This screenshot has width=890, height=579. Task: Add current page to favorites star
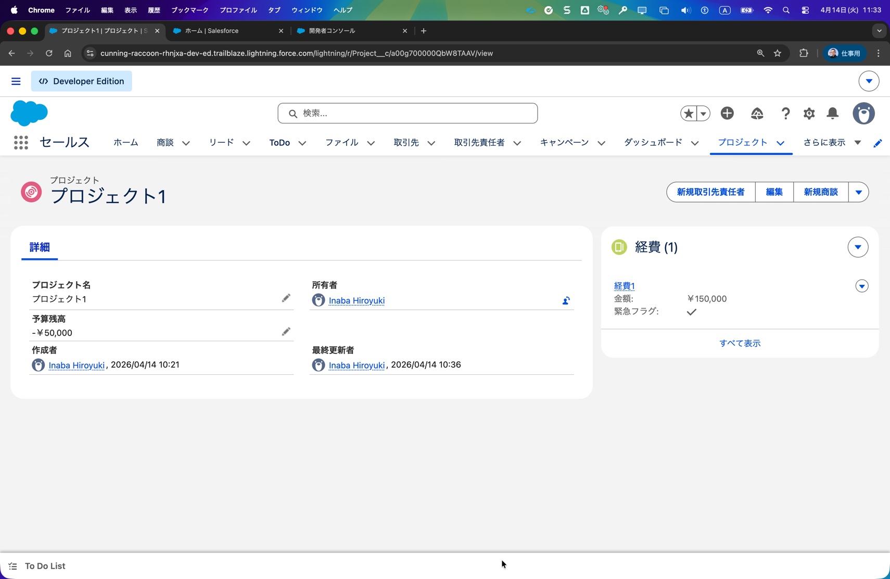pos(689,114)
